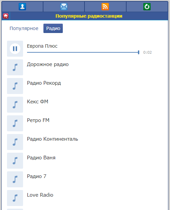
Task: Go to the red home icon
Action: coord(6,16)
